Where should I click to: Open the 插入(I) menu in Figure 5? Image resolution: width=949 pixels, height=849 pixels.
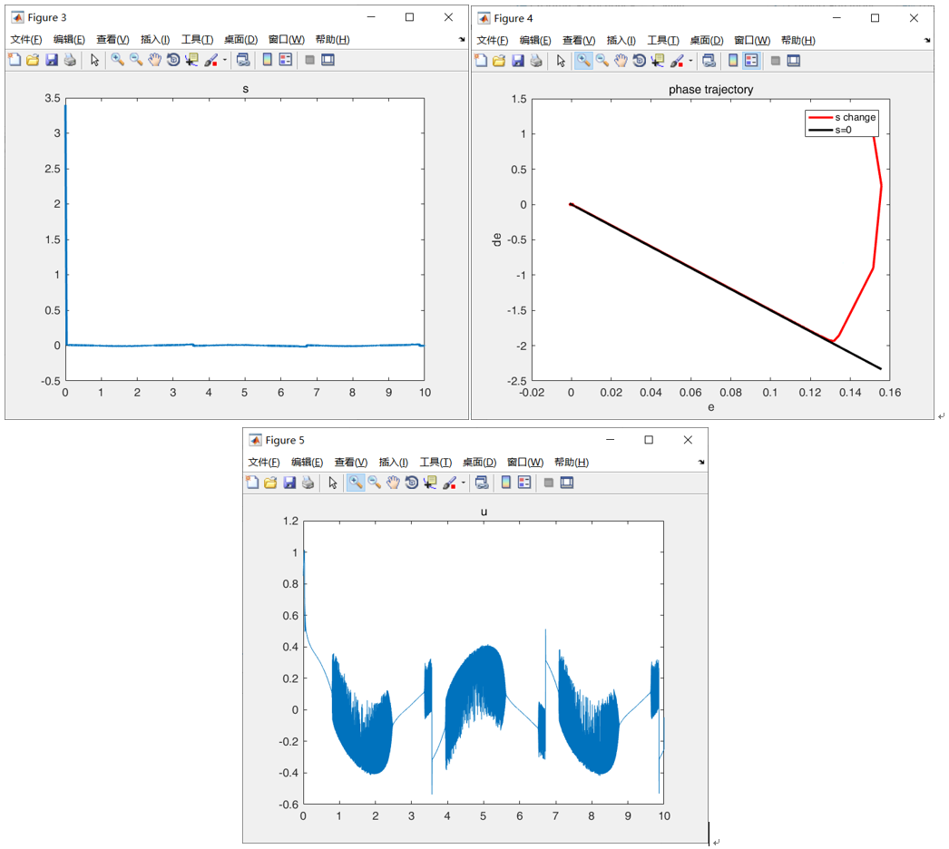(392, 462)
